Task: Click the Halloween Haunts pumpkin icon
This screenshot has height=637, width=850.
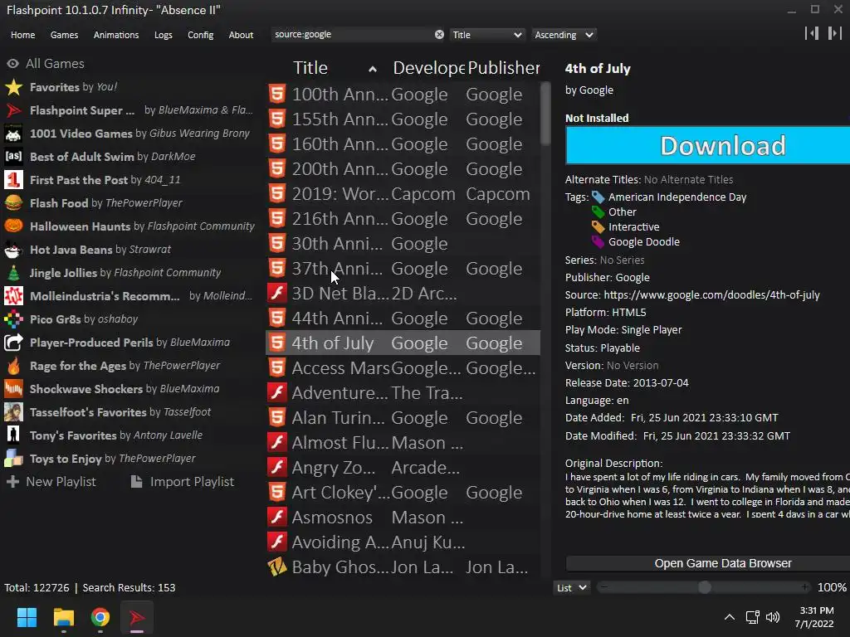Action: (x=13, y=226)
